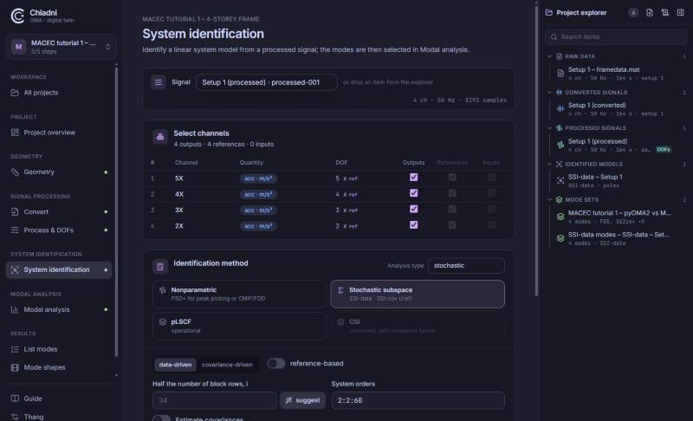Click the Chladni logo icon
The image size is (693, 421).
pos(17,16)
